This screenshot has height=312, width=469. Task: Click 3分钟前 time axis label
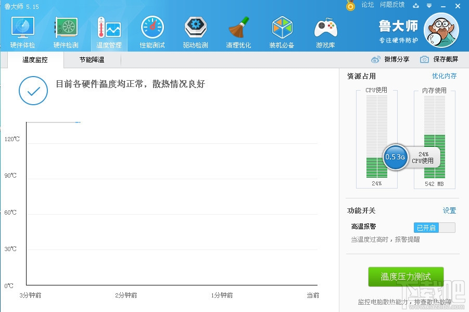tap(30, 295)
